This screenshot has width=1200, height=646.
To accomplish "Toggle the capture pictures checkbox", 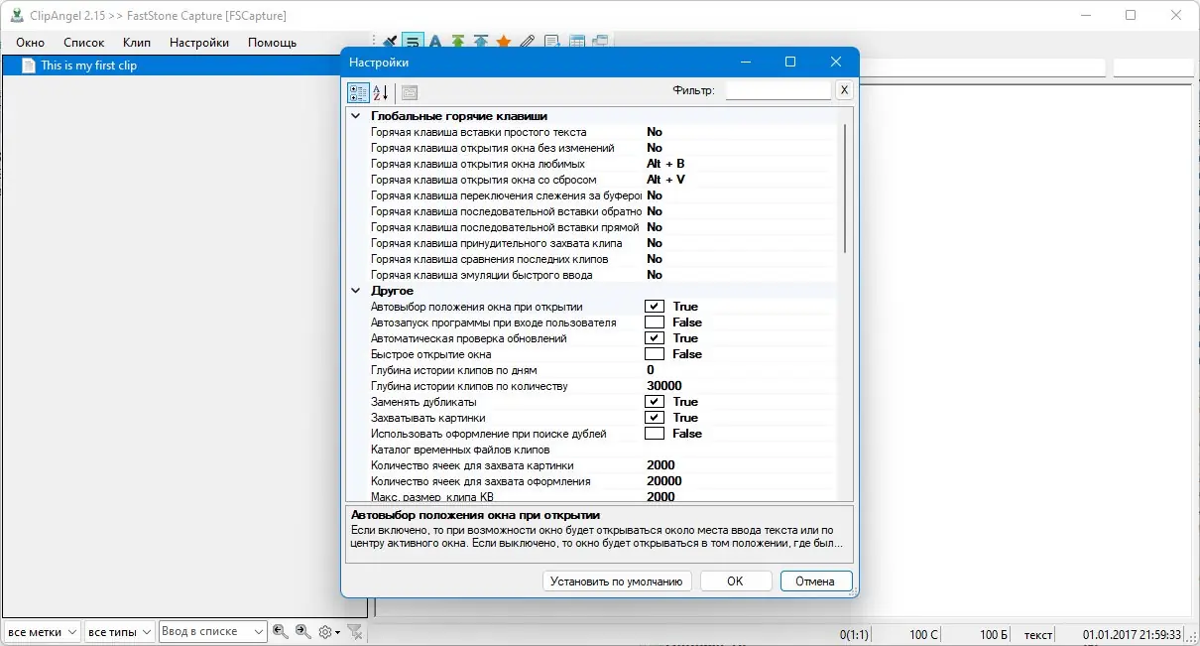I will click(654, 418).
